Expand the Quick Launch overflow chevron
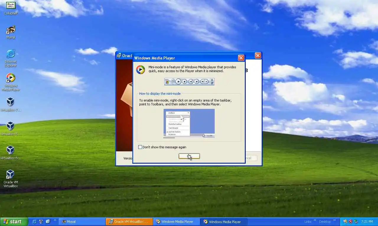Image resolution: width=378 pixels, height=226 pixels. tap(55, 220)
